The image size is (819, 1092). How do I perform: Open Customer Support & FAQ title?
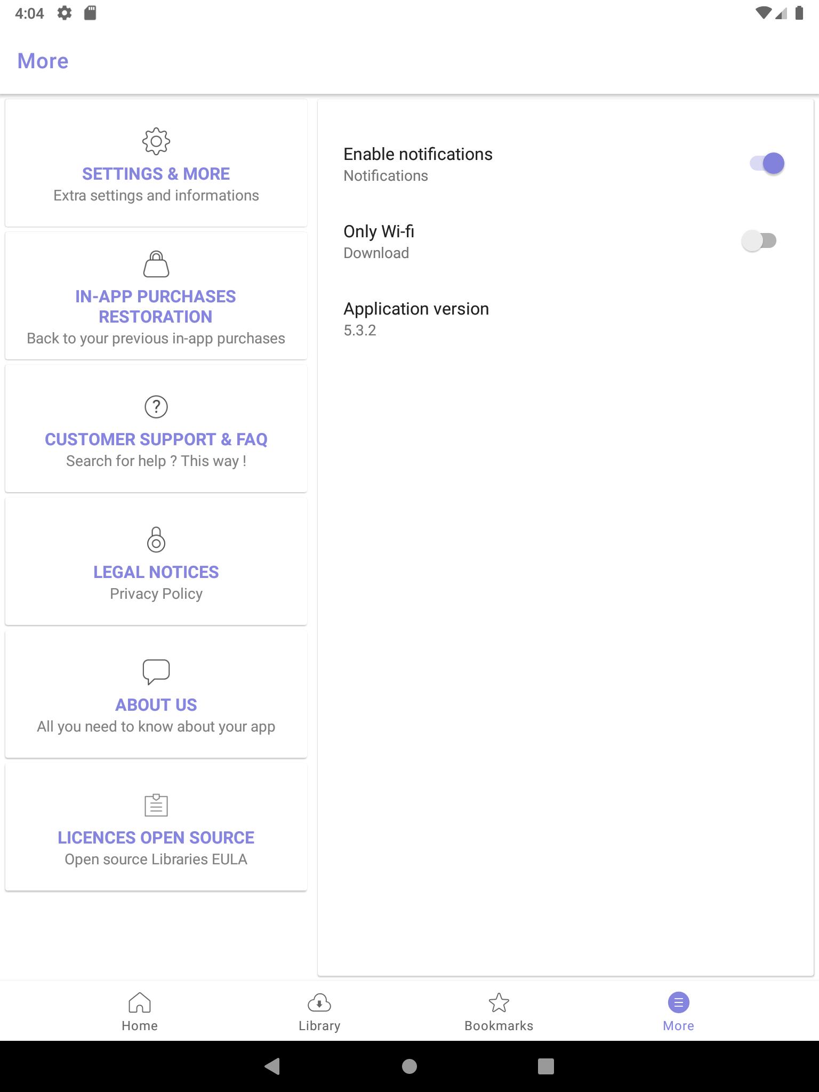coord(156,439)
